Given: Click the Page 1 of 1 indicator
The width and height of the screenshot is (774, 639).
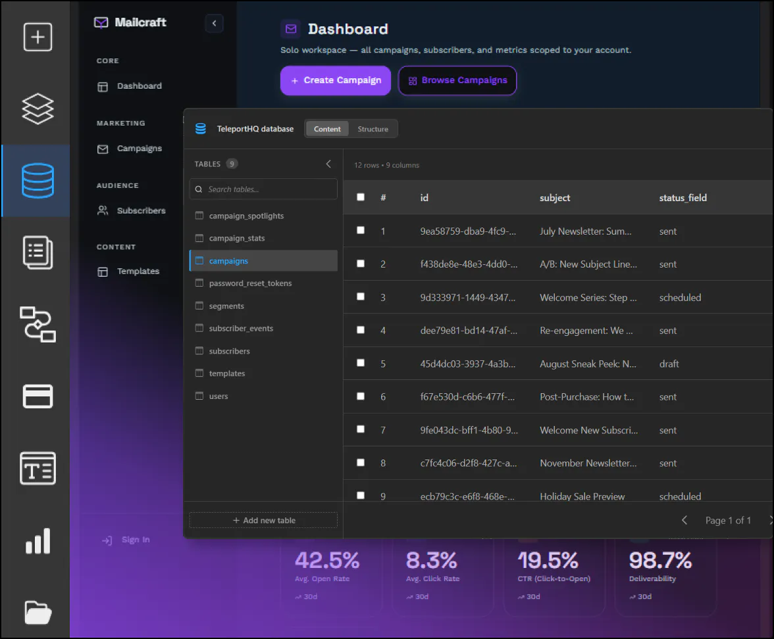Looking at the screenshot, I should (728, 520).
